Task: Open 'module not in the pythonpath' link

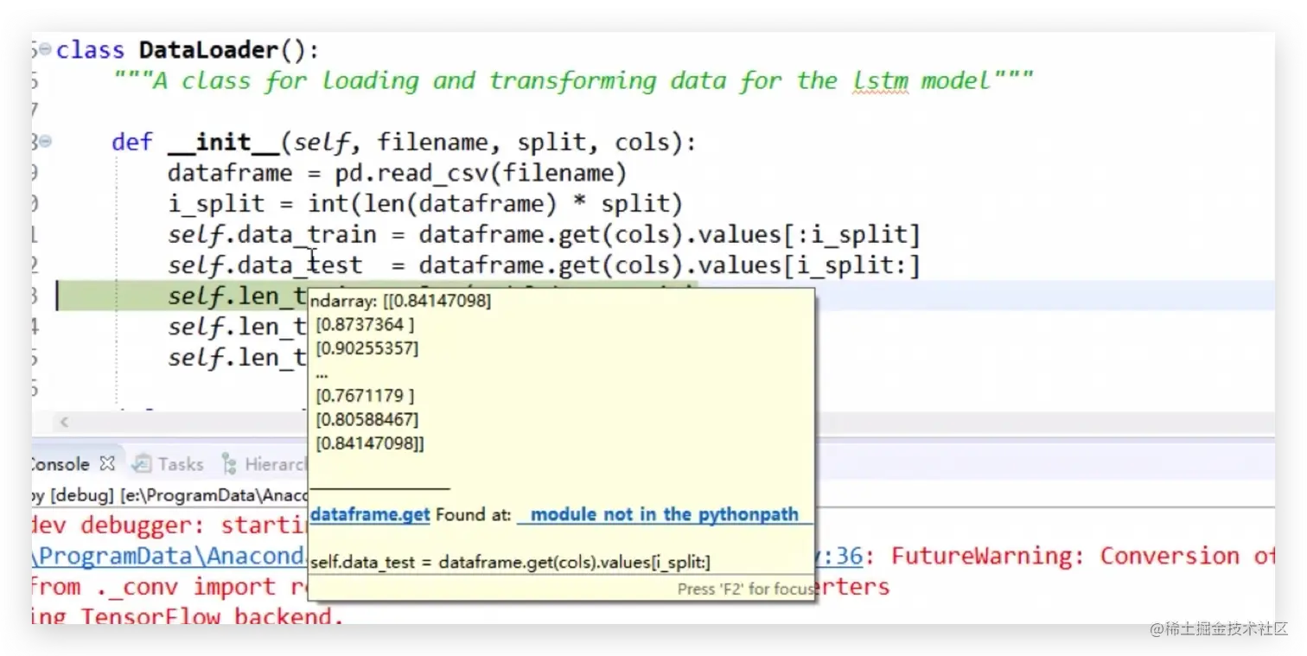Action: pos(665,514)
